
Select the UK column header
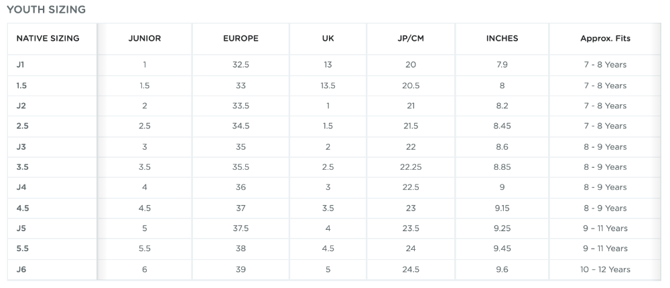pos(328,39)
